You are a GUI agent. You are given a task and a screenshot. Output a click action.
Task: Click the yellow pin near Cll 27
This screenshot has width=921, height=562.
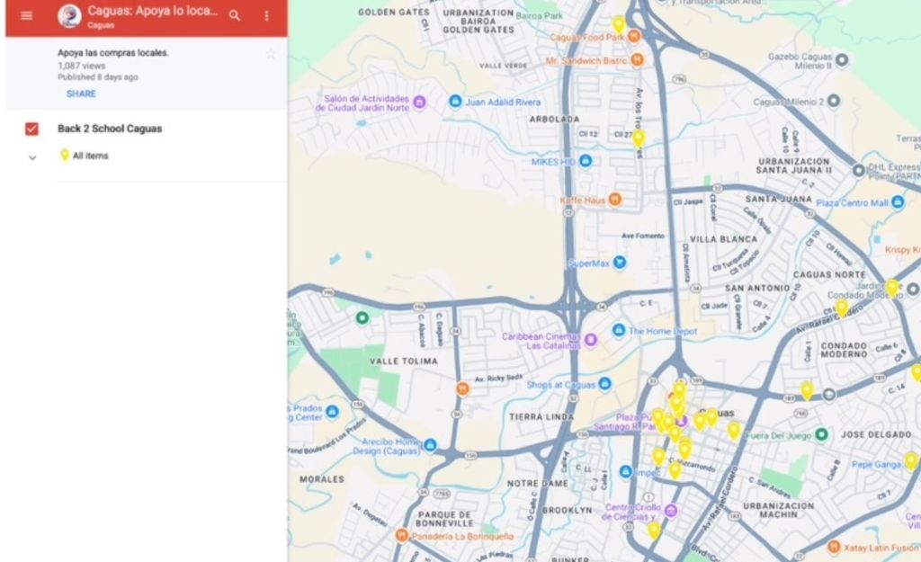click(x=639, y=138)
